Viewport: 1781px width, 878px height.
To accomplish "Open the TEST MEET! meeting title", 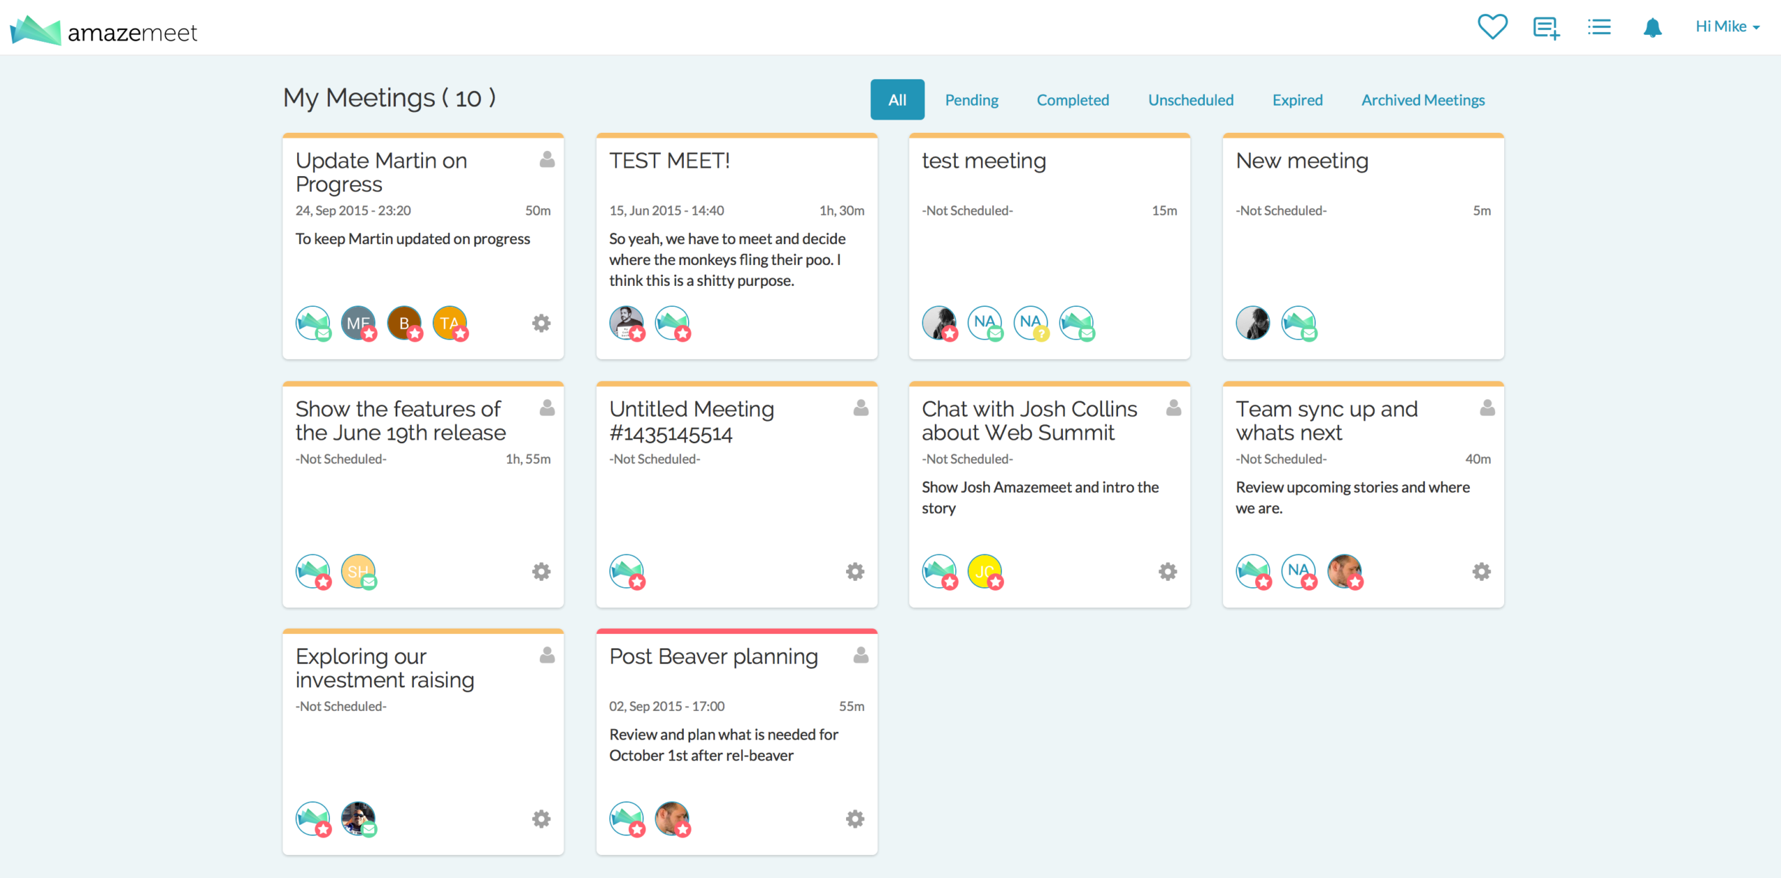I will [x=669, y=161].
